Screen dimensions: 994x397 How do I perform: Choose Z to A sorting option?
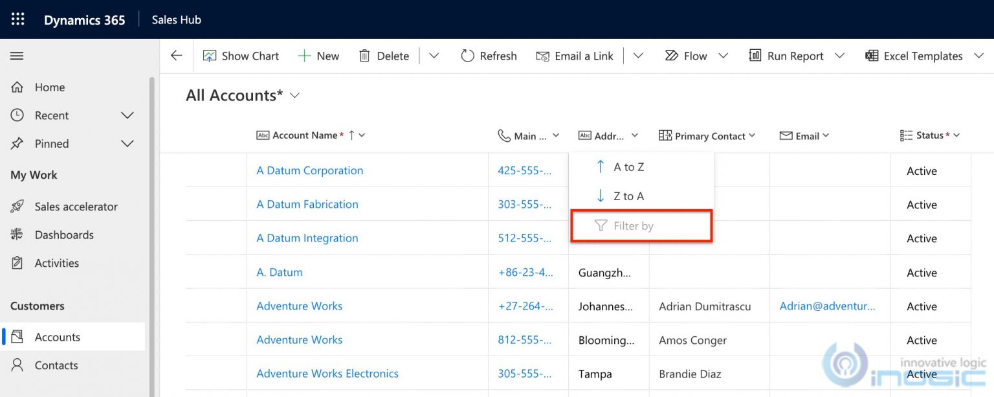[628, 196]
